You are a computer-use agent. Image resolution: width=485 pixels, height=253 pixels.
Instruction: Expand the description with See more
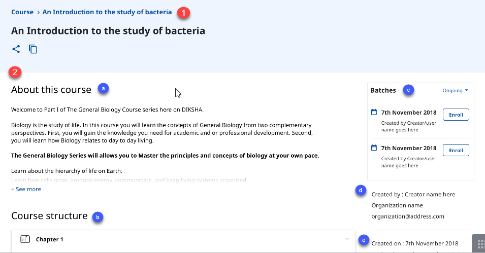(26, 189)
